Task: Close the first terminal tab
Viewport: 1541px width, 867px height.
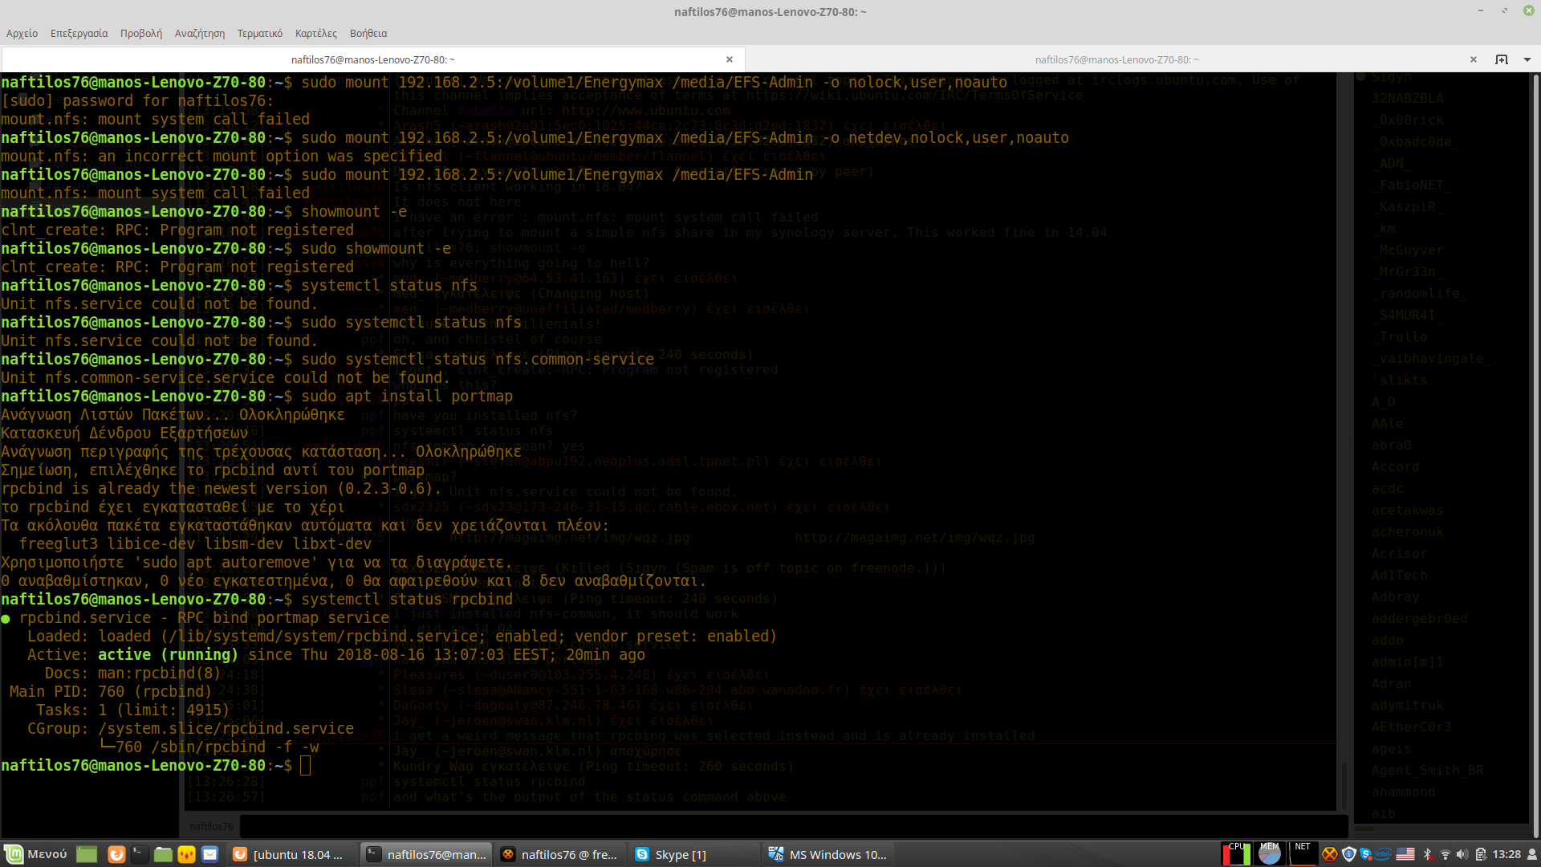Action: (730, 59)
